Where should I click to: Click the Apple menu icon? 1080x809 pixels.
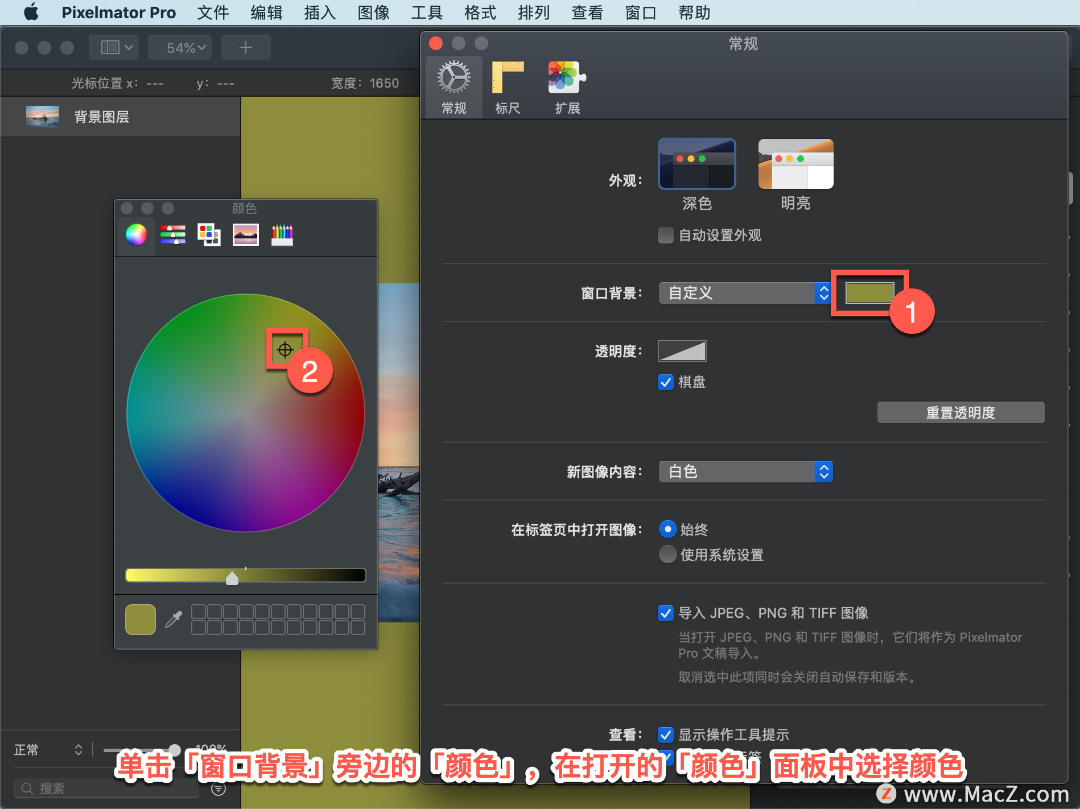pos(31,12)
